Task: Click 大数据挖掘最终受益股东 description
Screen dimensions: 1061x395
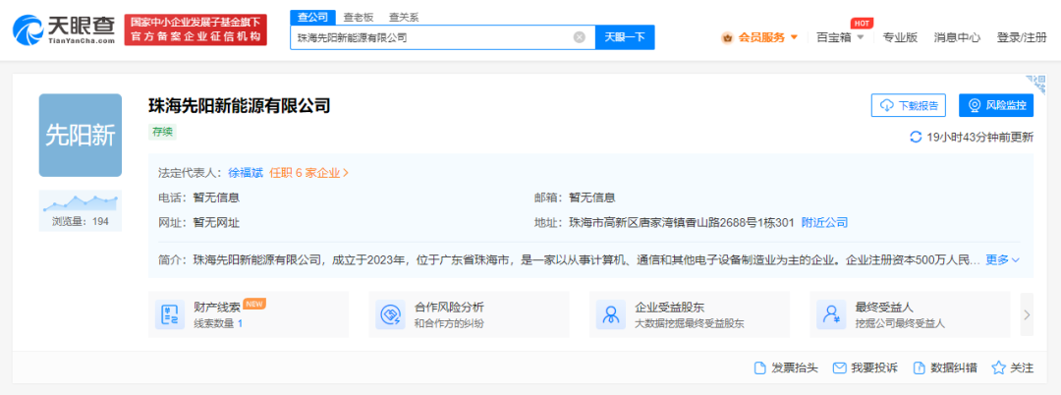Action: point(690,323)
